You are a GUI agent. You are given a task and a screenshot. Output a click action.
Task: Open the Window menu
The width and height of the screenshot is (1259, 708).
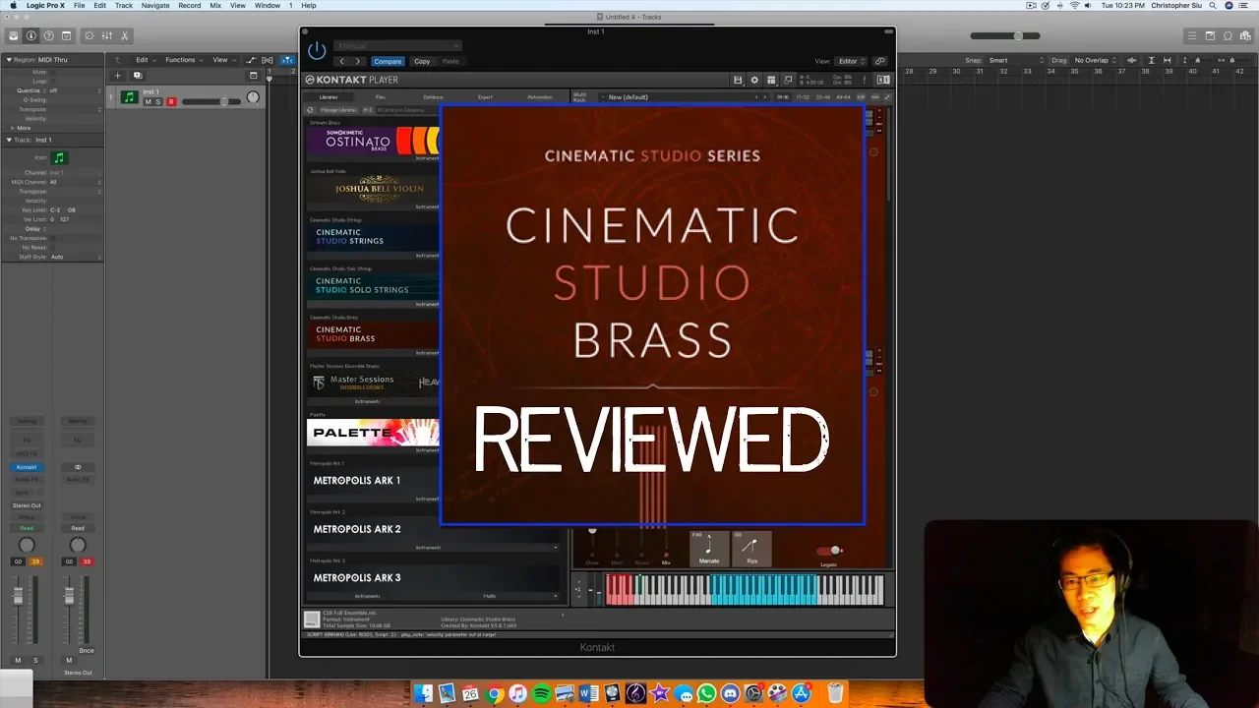point(268,5)
